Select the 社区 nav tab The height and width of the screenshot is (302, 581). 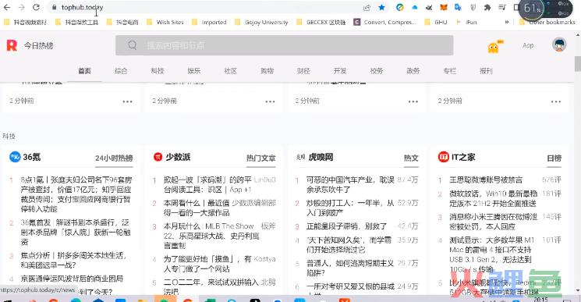tap(231, 71)
